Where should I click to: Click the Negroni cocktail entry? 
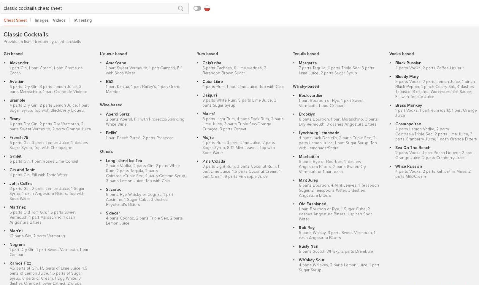pyautogui.click(x=17, y=245)
